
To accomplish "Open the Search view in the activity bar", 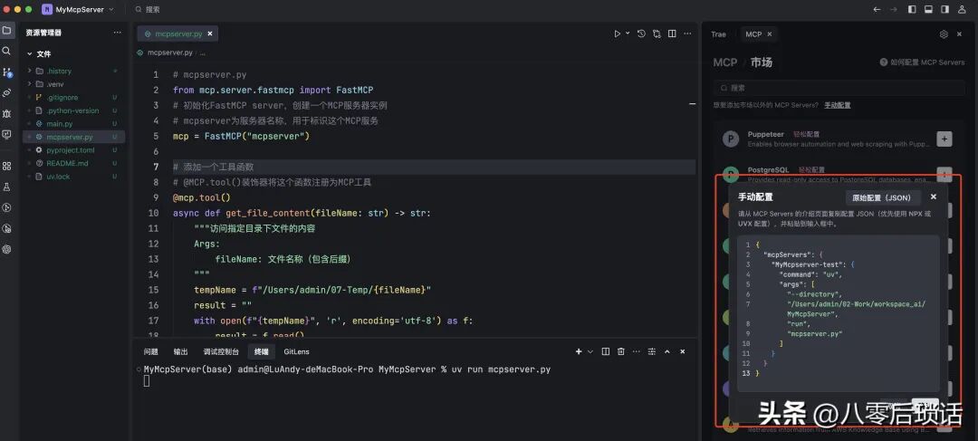I will (7, 51).
